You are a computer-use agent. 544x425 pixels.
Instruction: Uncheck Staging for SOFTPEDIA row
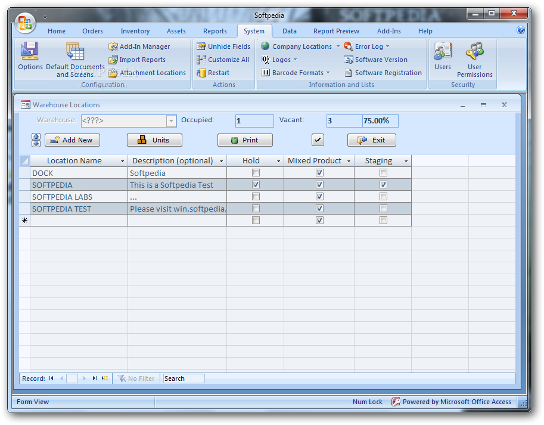(383, 185)
